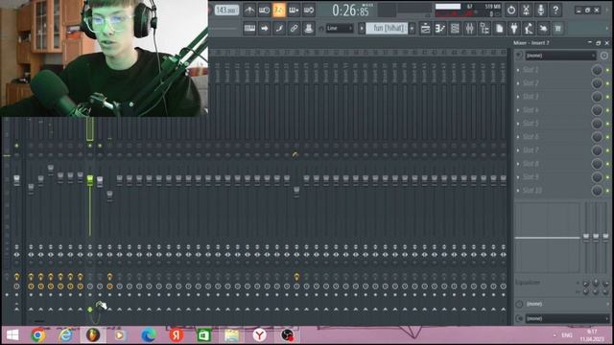Open the Browser tree icon in the toolbar
Viewport: 614px width, 345px height.
[x=484, y=28]
